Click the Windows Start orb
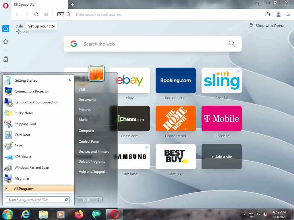Image resolution: width=294 pixels, height=220 pixels. pos(8,214)
